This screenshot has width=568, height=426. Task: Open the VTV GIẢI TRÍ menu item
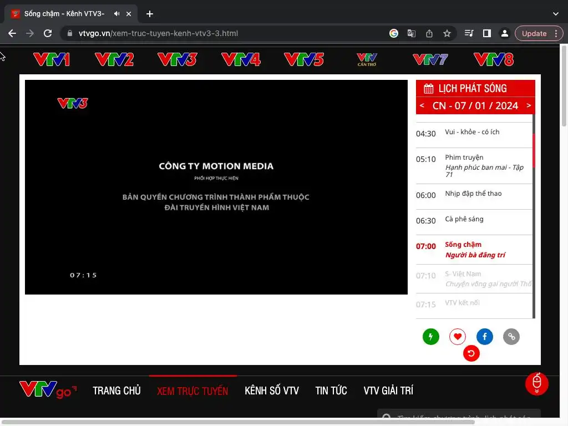pos(388,390)
